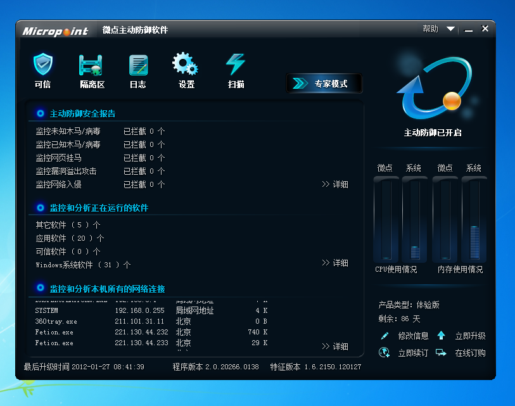Click 系统 CPU usage bar
The image size is (515, 406).
415,219
